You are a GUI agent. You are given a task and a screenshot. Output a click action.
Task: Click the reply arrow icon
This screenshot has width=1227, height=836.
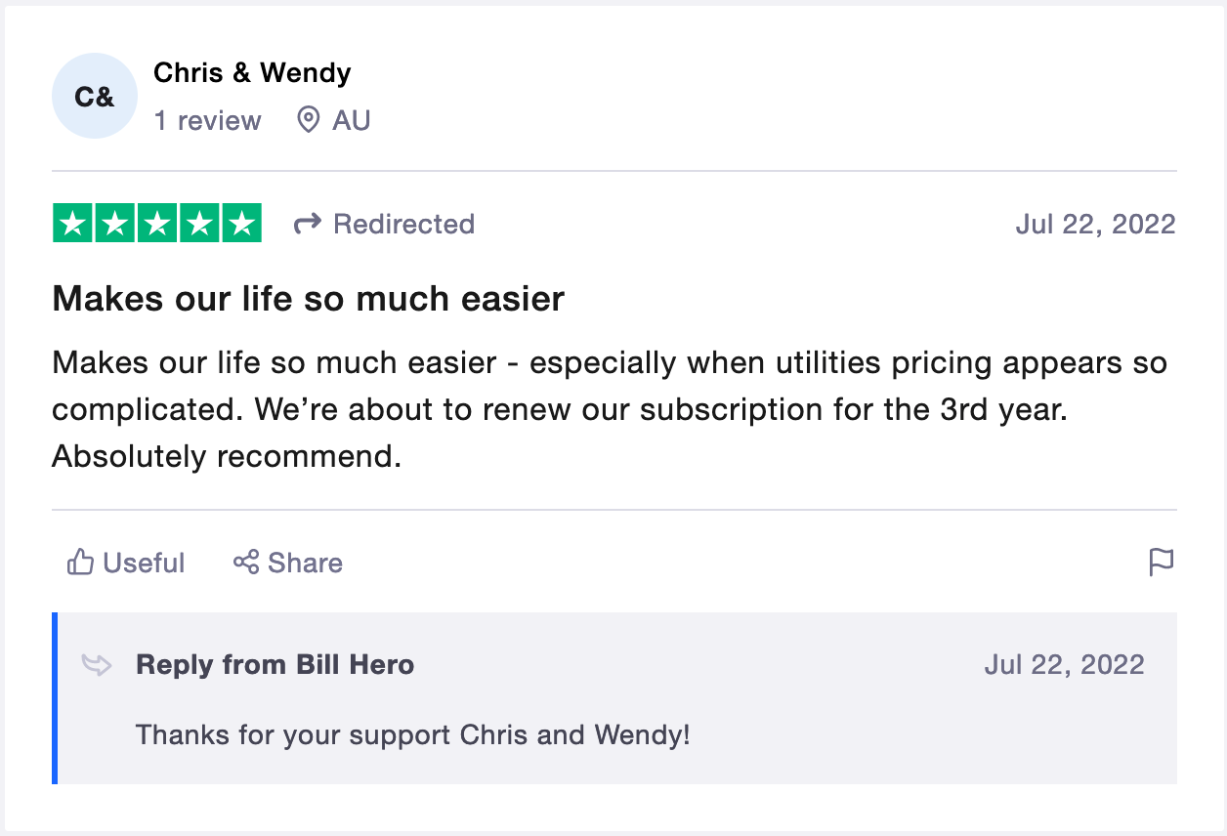tap(97, 665)
